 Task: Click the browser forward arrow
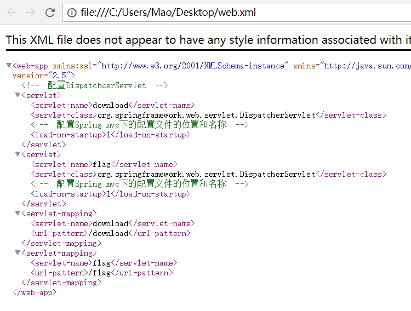(x=31, y=13)
